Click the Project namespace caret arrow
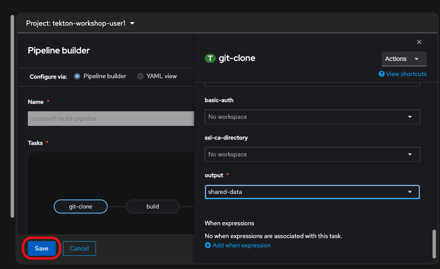The height and width of the screenshot is (269, 440). coord(132,23)
